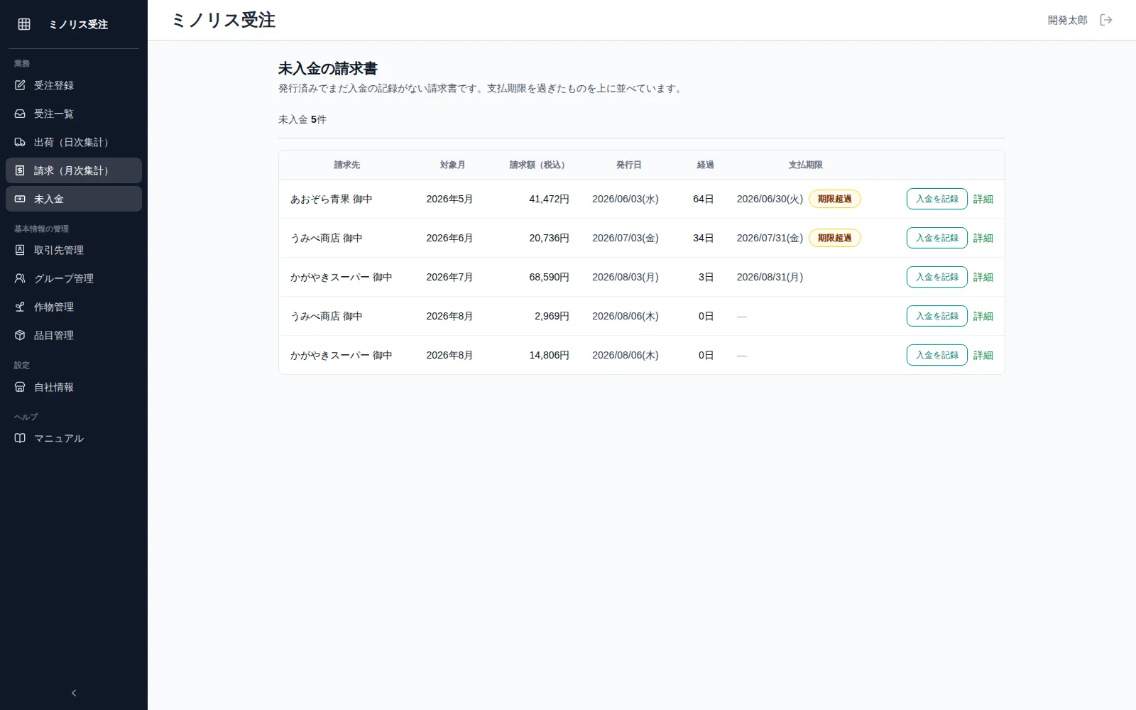Screen dimensions: 1136x710
Task: Click the grid app icon beside ミノリス受注
Action: tap(24, 24)
